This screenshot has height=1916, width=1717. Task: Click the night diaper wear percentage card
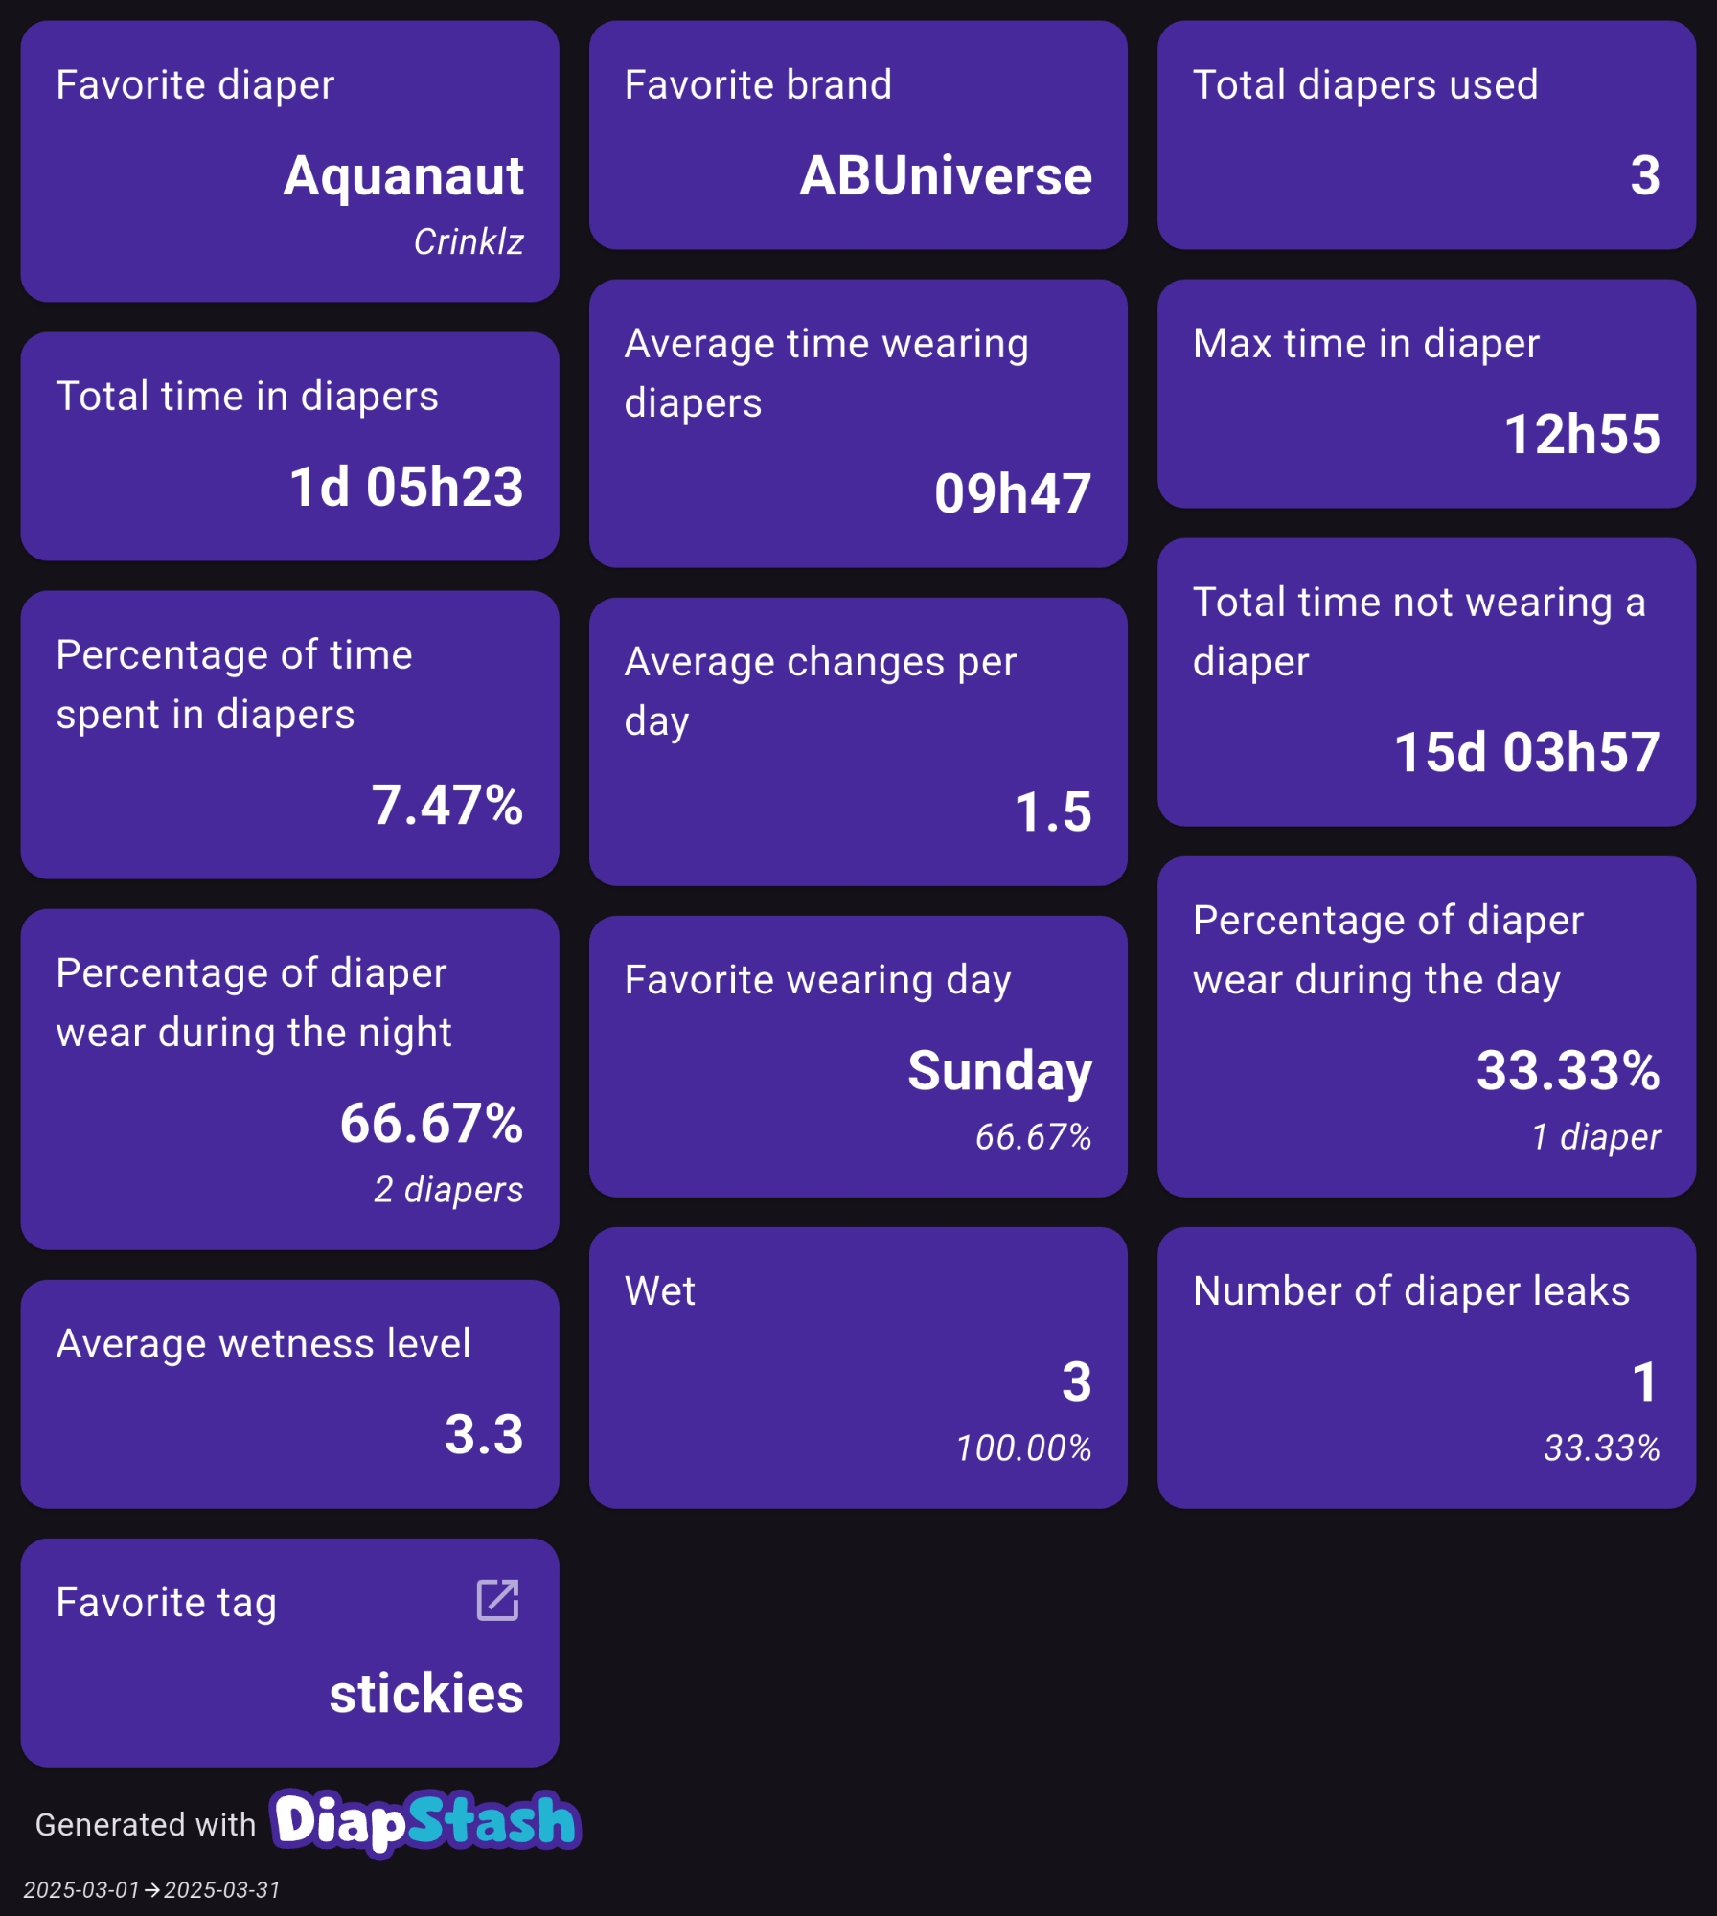tap(289, 1079)
